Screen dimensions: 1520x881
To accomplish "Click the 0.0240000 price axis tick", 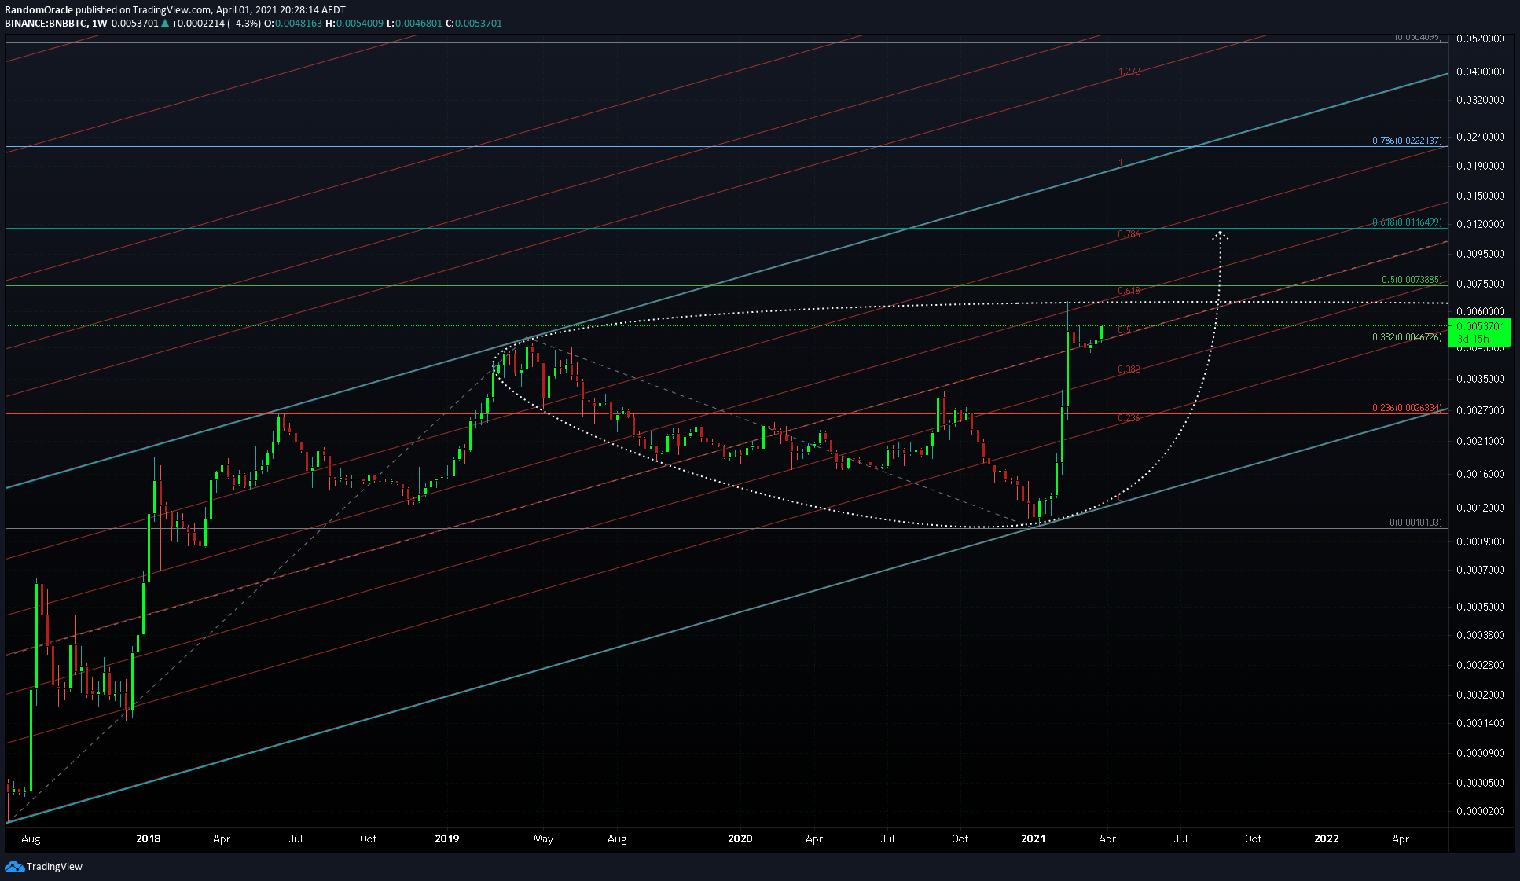I will pos(1481,137).
